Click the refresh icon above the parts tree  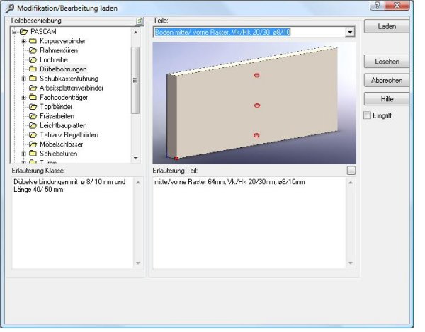[140, 22]
